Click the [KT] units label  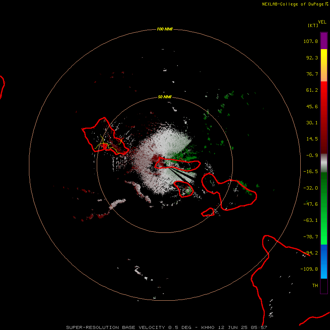[313, 25]
